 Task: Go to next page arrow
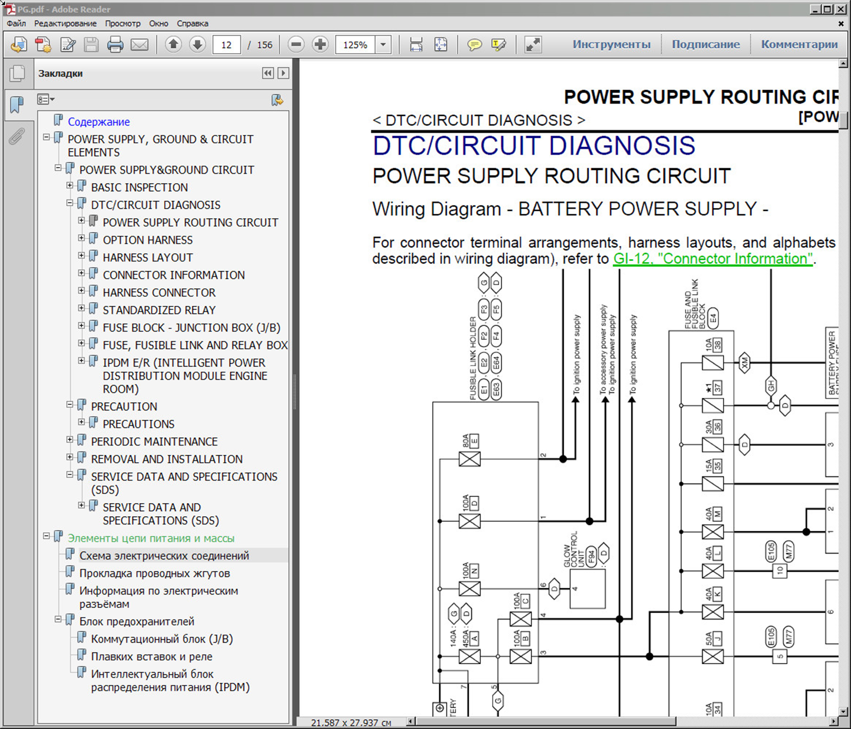pyautogui.click(x=197, y=45)
